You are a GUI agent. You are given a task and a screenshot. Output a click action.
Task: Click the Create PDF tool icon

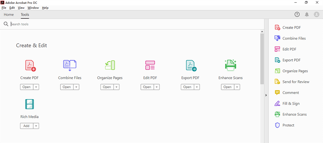point(30,65)
